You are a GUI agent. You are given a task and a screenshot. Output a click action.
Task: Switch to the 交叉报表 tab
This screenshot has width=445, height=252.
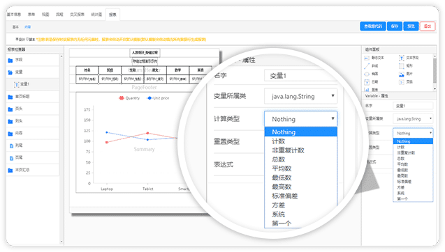pyautogui.click(x=77, y=15)
